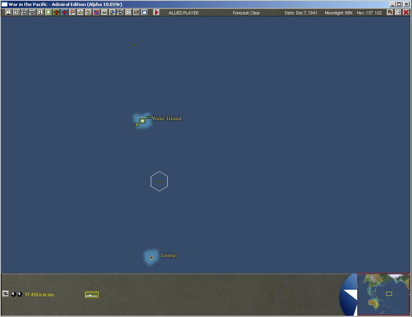Click the white star on green toolbar icon
The height and width of the screenshot is (317, 412).
tap(48, 12)
